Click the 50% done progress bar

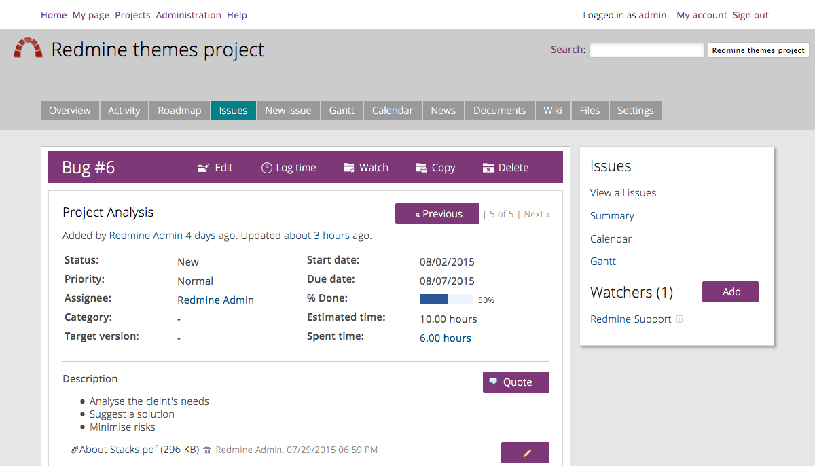click(x=447, y=299)
